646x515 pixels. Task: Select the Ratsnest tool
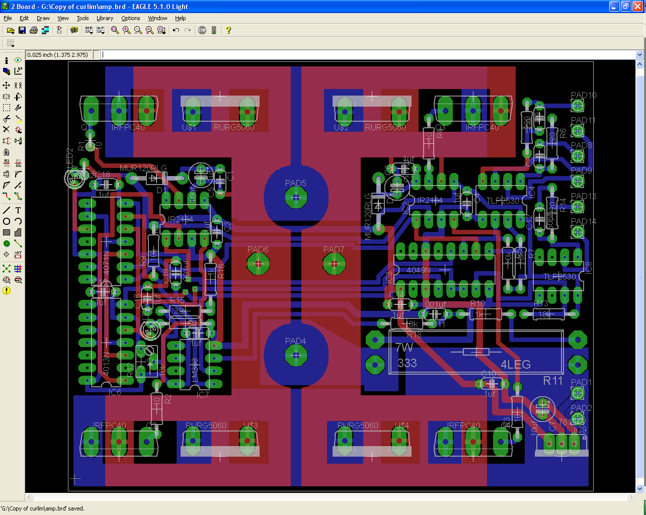(x=7, y=269)
